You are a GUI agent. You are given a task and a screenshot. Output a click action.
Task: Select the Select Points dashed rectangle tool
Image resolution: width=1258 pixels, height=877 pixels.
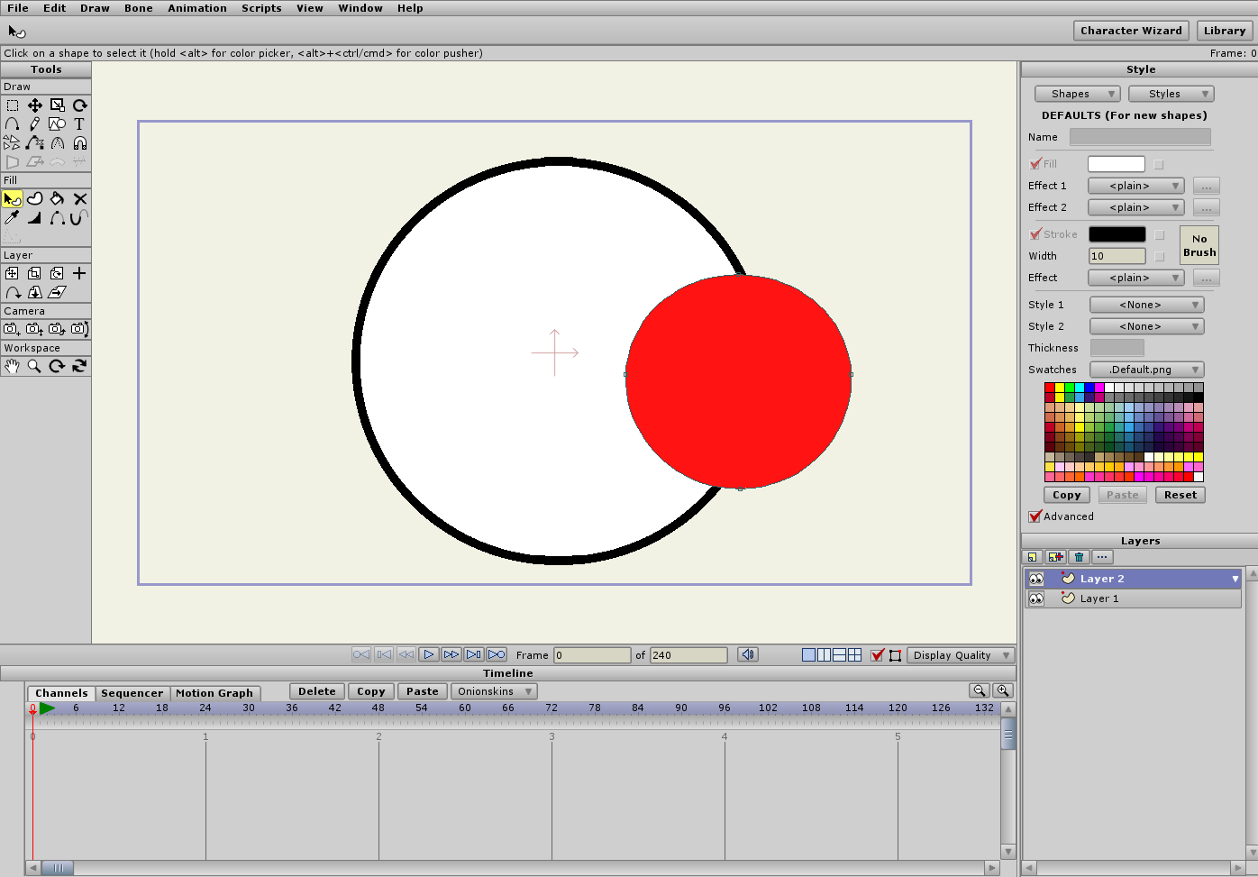13,105
